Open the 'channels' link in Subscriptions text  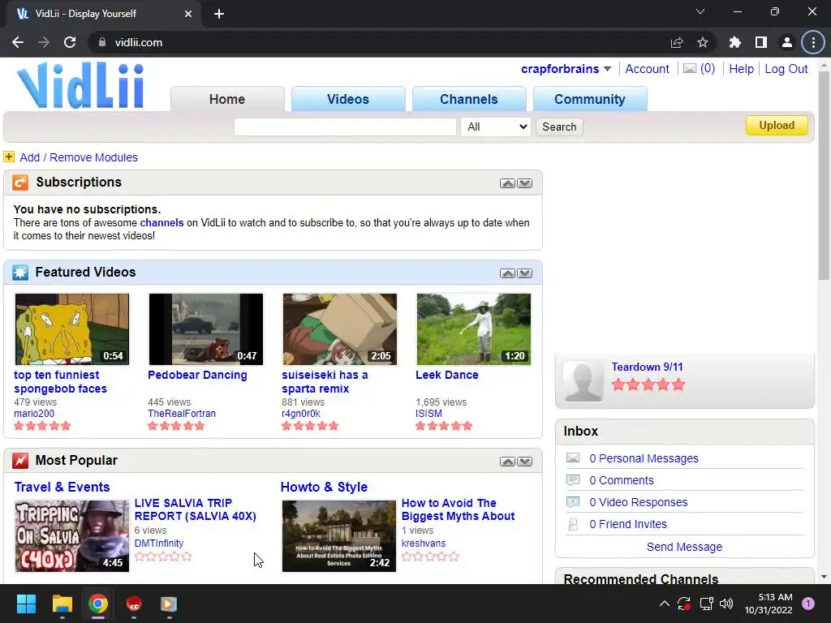point(161,222)
